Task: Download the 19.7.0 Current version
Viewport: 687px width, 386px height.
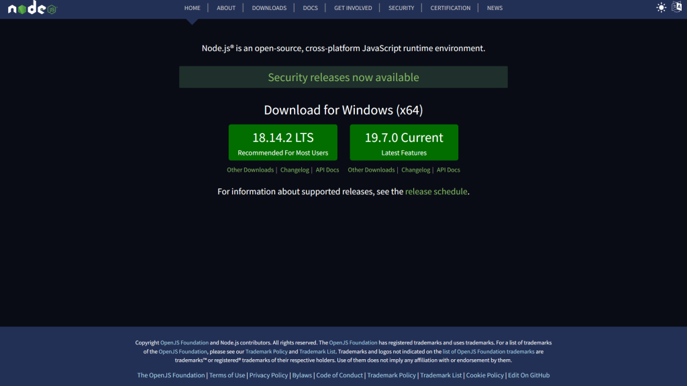Action: (x=404, y=142)
